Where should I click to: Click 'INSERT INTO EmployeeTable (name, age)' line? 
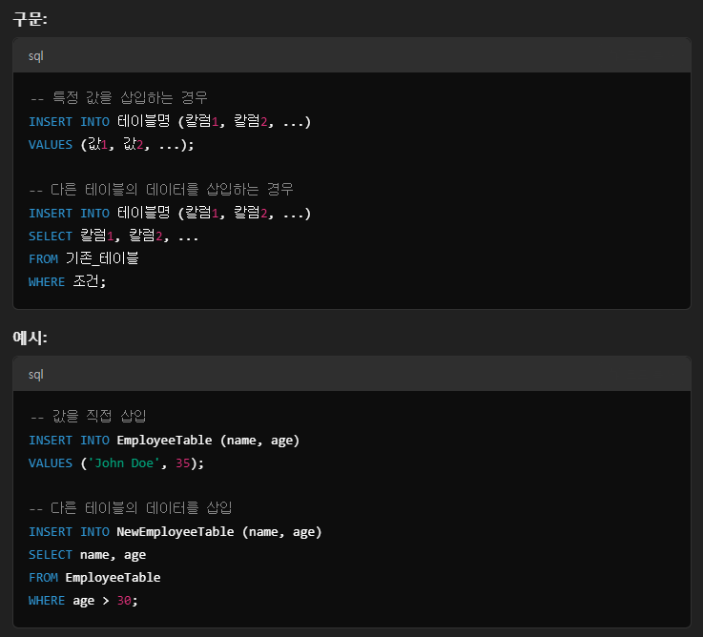pyautogui.click(x=164, y=441)
